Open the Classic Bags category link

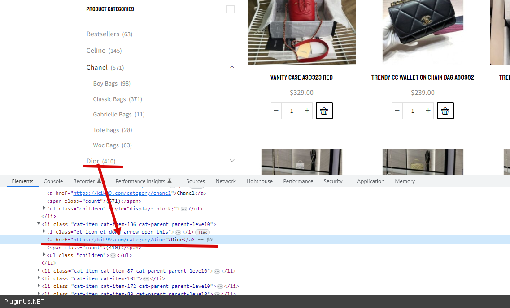pos(109,99)
